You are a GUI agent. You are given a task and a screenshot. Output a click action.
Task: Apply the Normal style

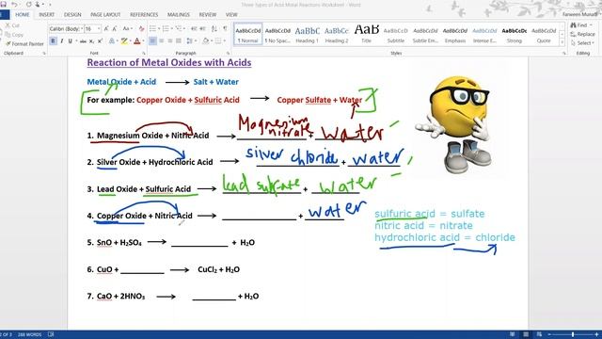click(x=248, y=34)
